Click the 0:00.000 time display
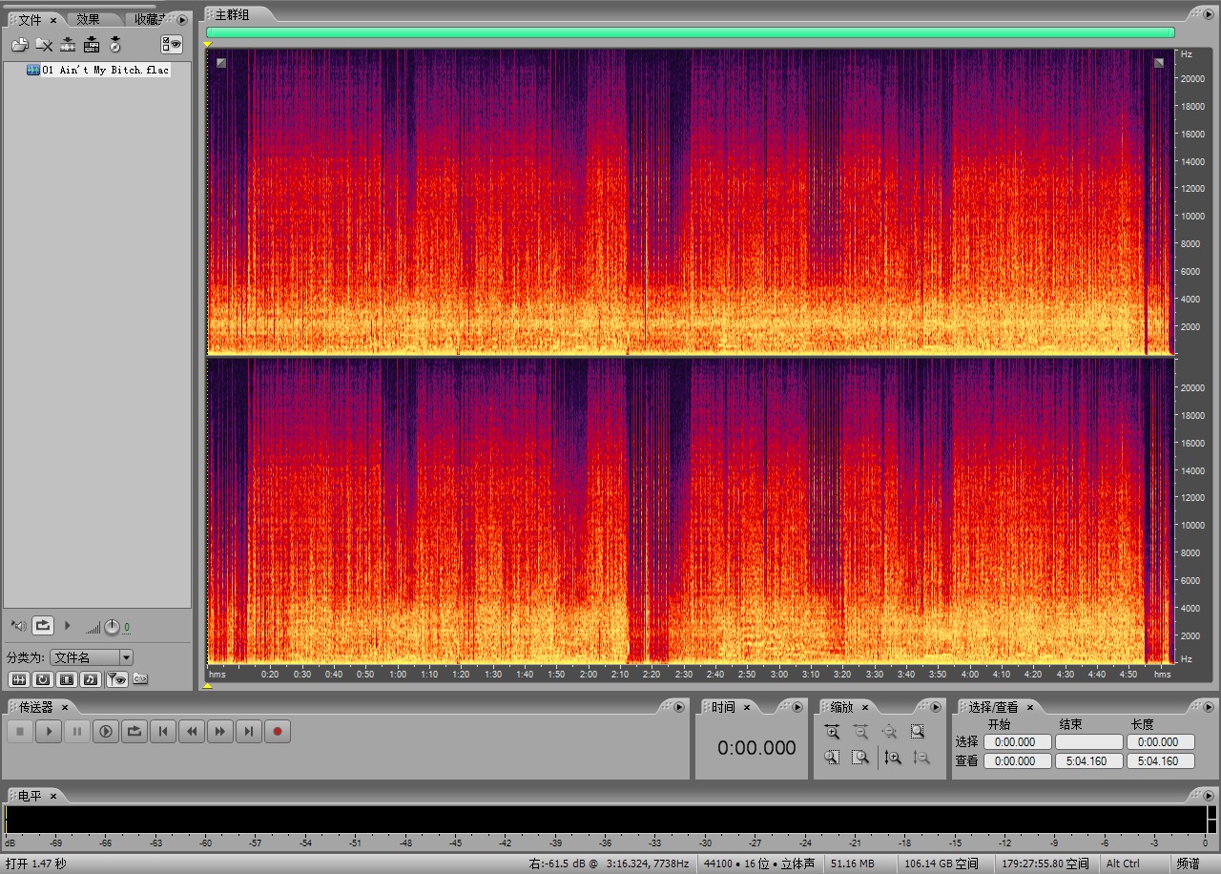 756,748
